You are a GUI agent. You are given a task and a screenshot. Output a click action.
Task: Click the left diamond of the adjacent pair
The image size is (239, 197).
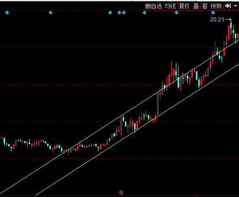pos(119,13)
